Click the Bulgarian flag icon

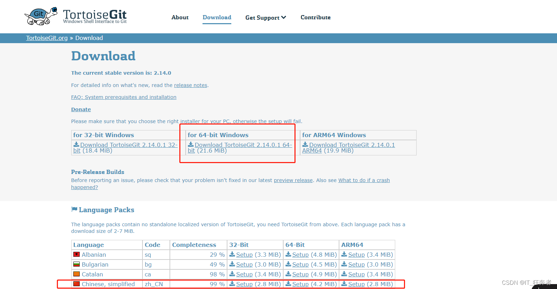(x=77, y=264)
